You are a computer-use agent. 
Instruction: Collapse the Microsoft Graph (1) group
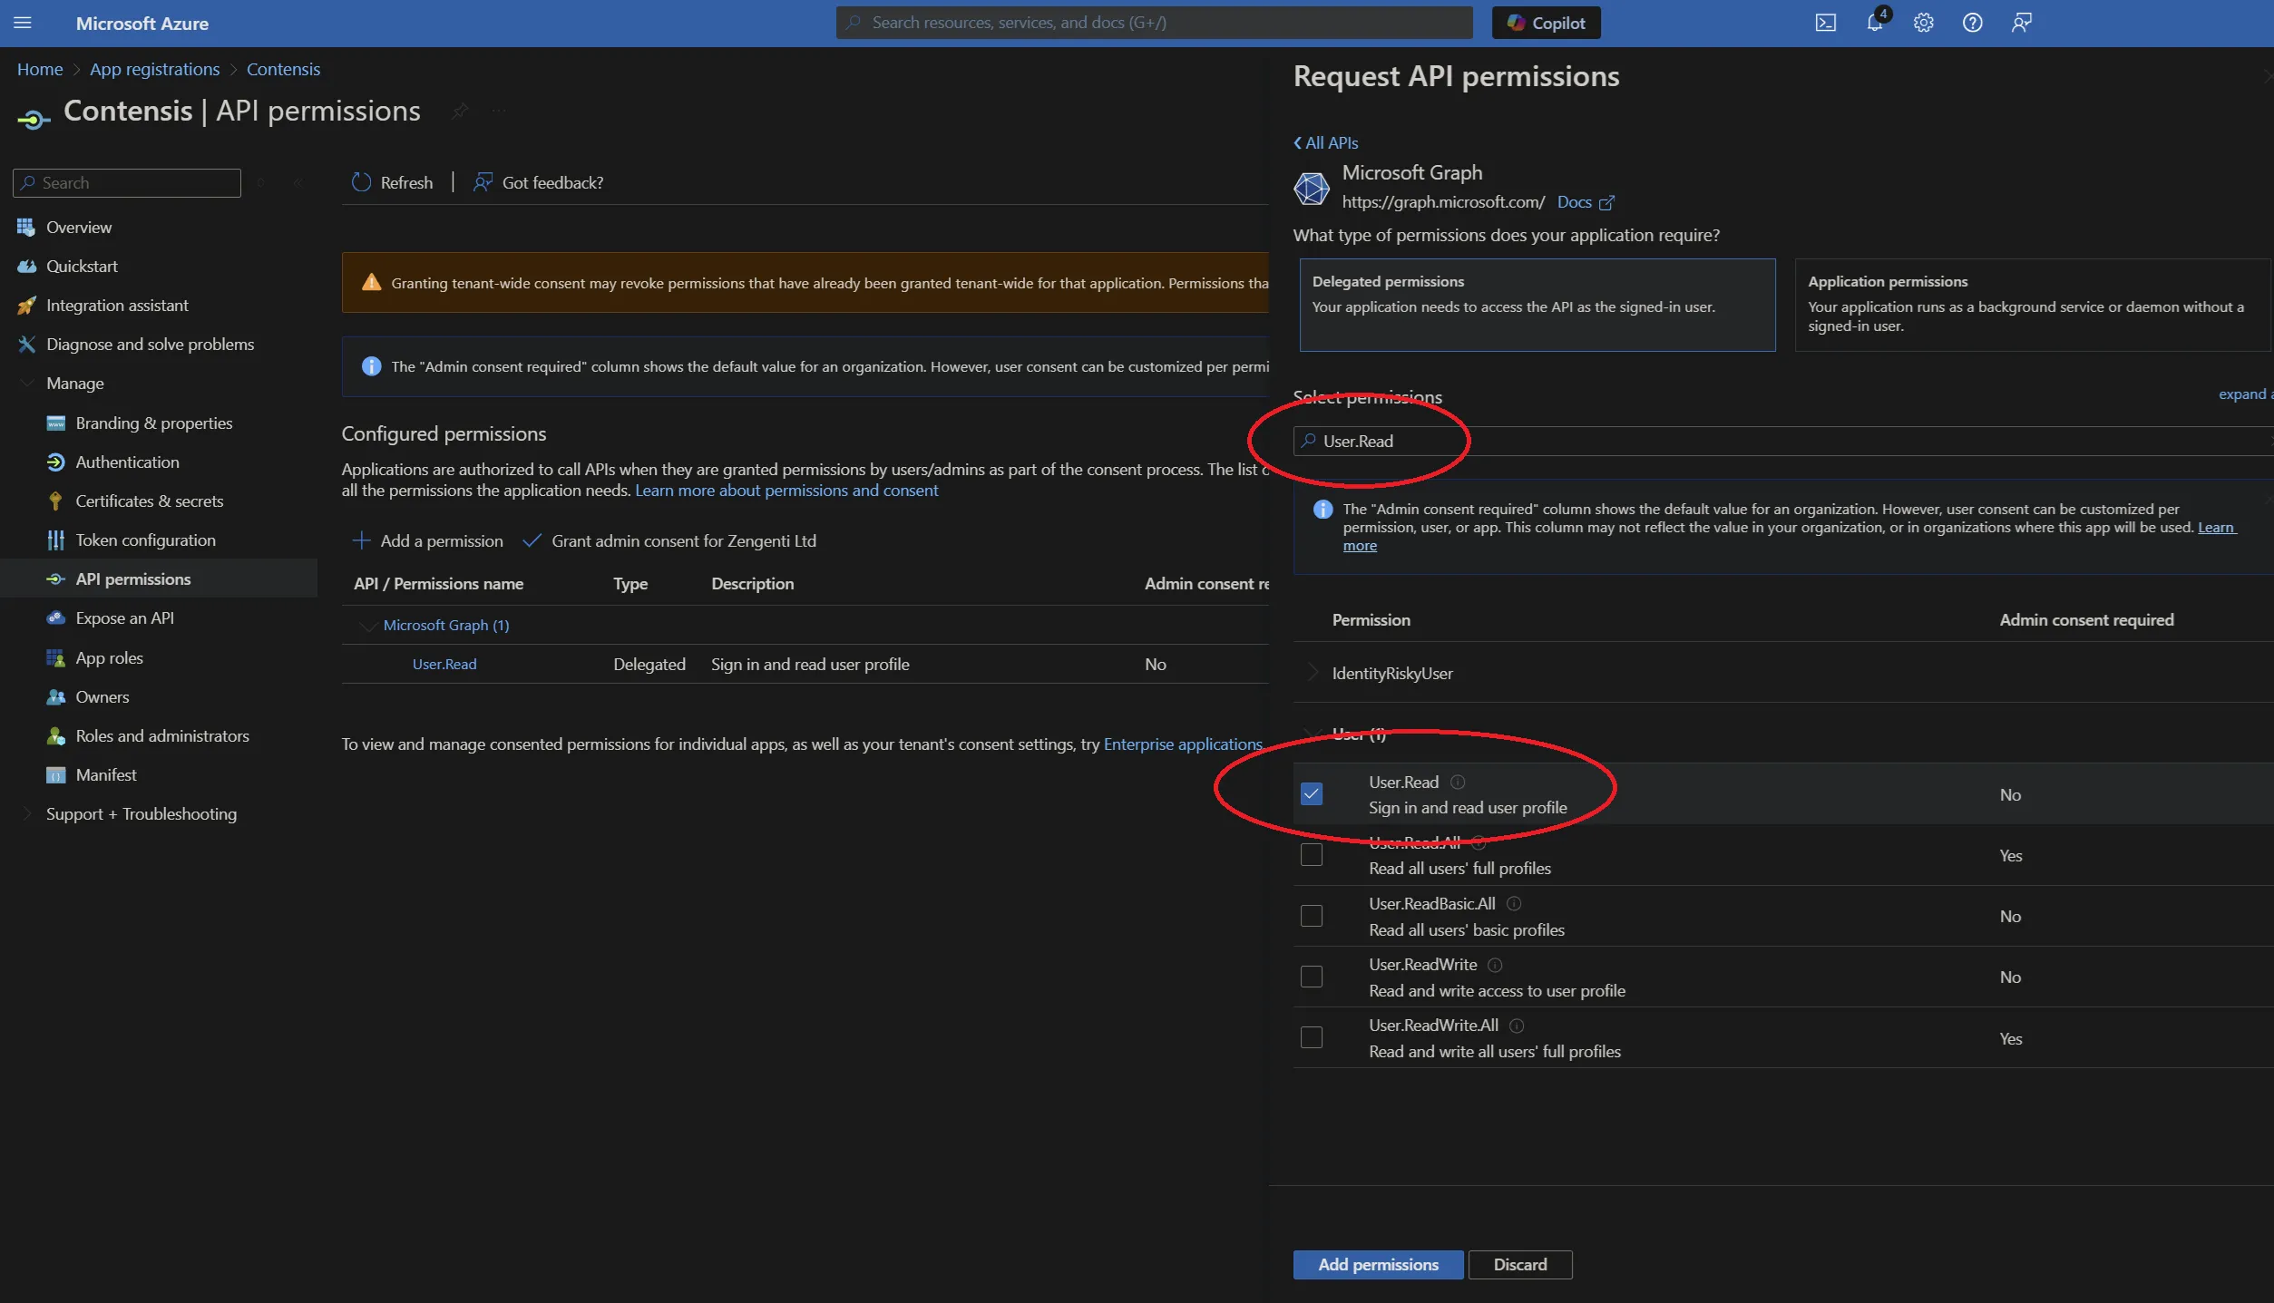pos(368,625)
